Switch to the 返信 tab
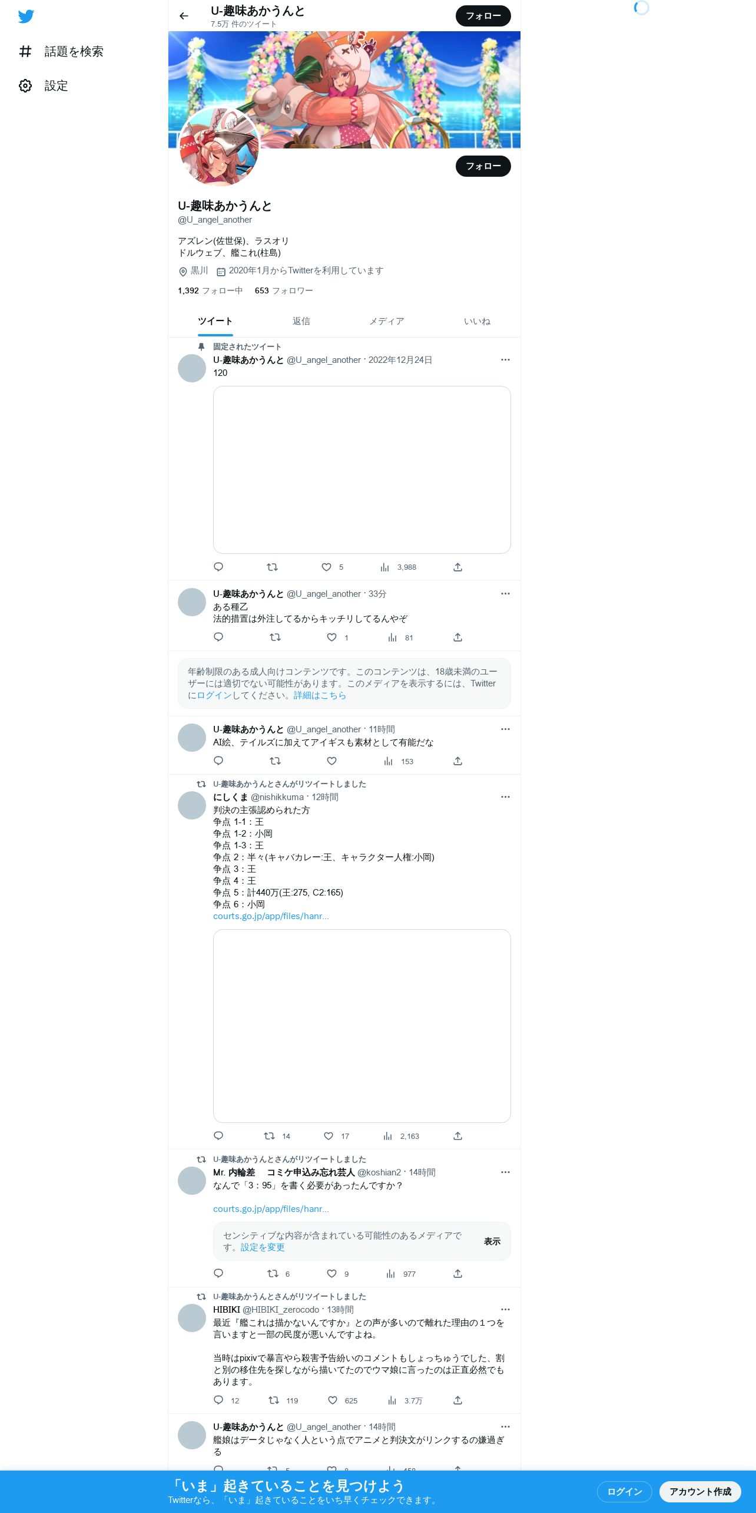 click(x=301, y=321)
